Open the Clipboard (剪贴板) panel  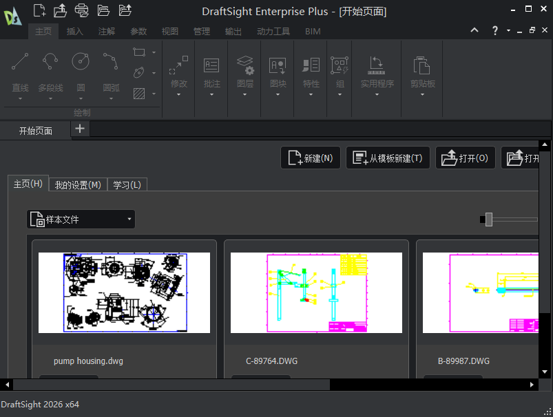422,76
